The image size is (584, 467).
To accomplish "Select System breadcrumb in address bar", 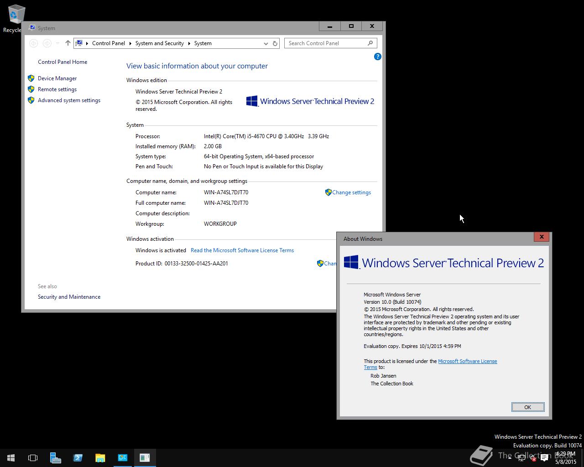I will tap(203, 43).
